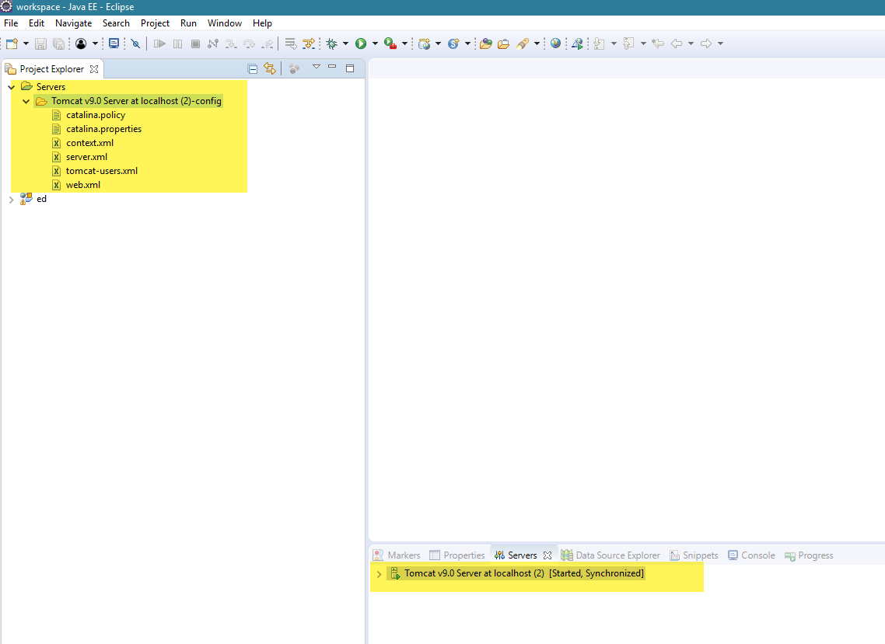Open the Debug configurations dropdown arrow
The width and height of the screenshot is (885, 644).
pyautogui.click(x=345, y=44)
